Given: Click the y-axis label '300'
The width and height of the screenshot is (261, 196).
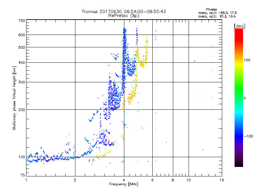Looking at the screenshot, I should coord(22,82).
